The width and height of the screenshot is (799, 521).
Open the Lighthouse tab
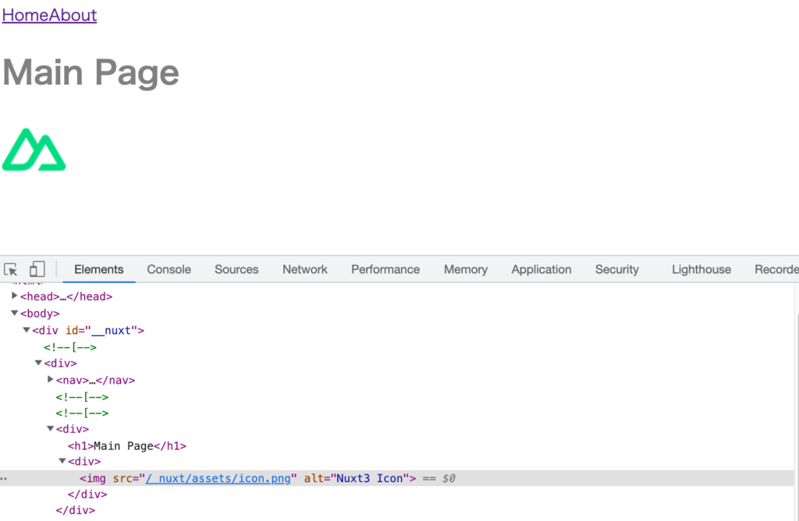point(701,269)
